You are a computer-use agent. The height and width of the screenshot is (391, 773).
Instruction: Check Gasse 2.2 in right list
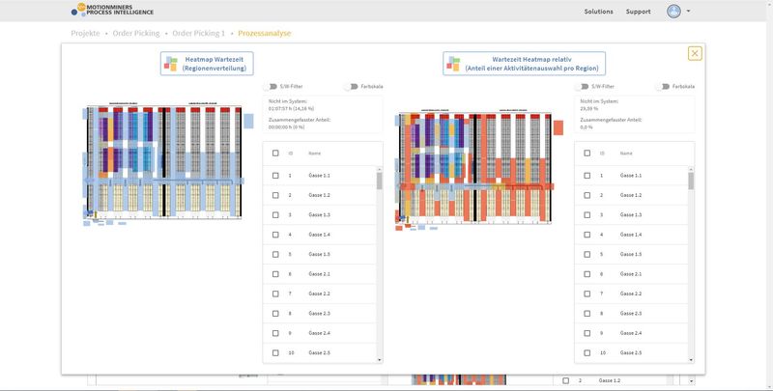(x=587, y=293)
